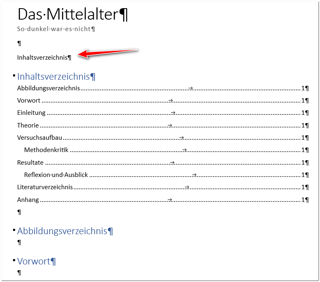The image size is (320, 282).
Task: Click the square marker beside blue Inhaltsverzeichnis heading
Action: click(14, 75)
